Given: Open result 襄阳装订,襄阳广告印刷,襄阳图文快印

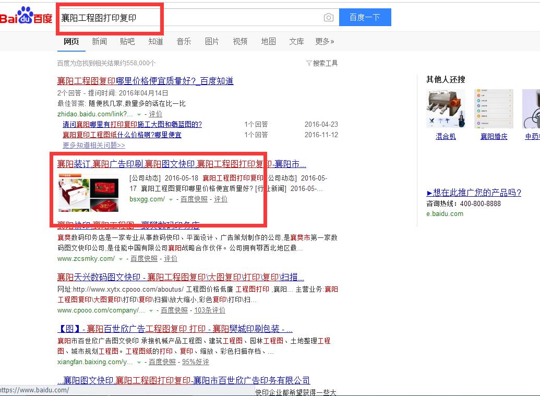Looking at the screenshot, I should point(182,164).
